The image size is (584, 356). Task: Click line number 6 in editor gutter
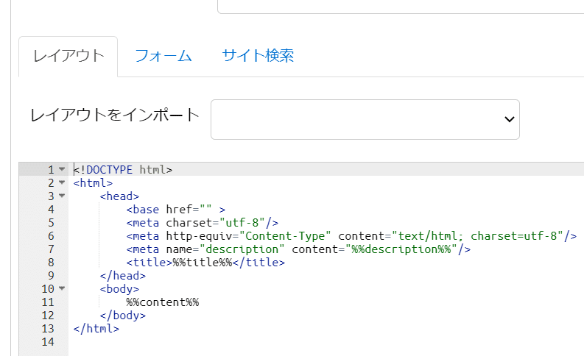[51, 236]
